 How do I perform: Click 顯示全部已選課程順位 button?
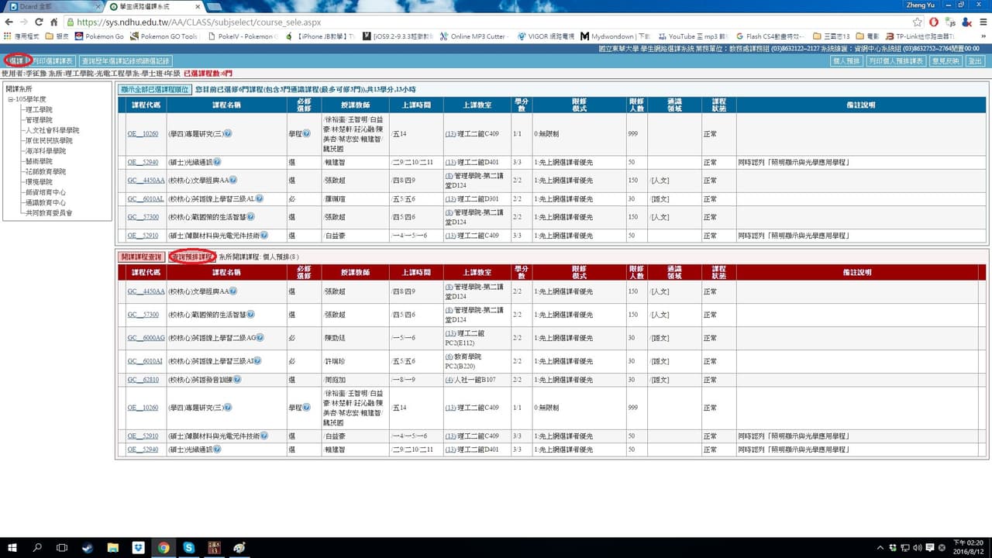[154, 90]
